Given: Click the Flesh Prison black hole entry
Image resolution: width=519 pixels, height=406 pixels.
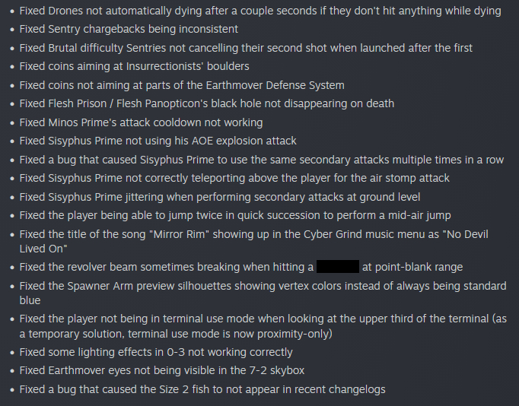Looking at the screenshot, I should click(207, 103).
